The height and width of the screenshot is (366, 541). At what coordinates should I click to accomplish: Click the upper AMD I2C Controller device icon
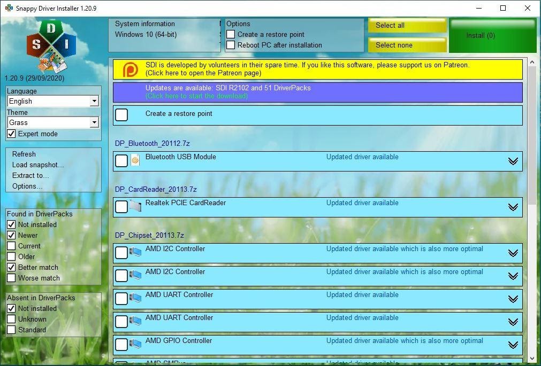click(135, 252)
